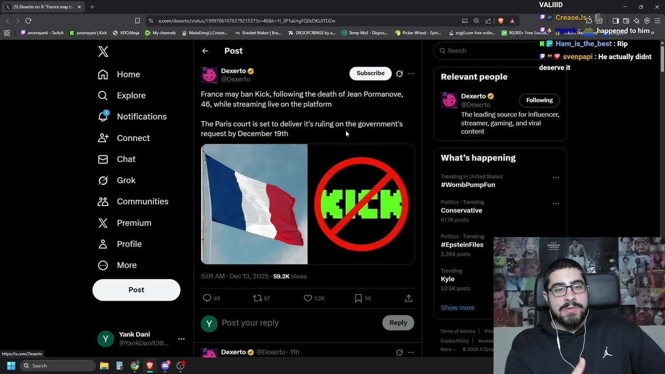Open amirrayanii | Kick bookmark
Viewport: 665px width, 374px height.
88,33
